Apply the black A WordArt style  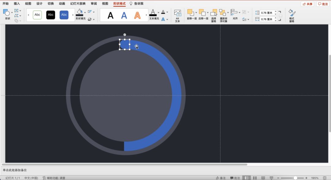(110, 15)
